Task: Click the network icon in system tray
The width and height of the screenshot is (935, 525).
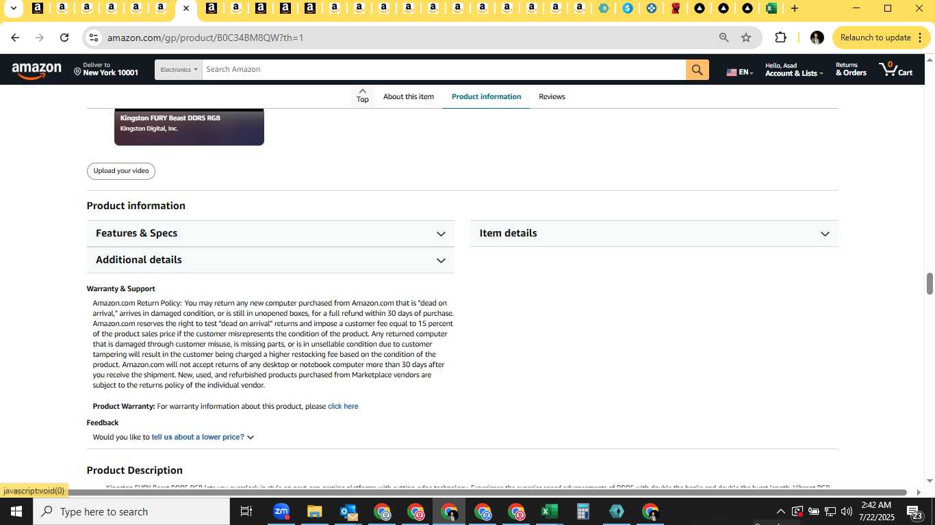Action: (x=830, y=511)
